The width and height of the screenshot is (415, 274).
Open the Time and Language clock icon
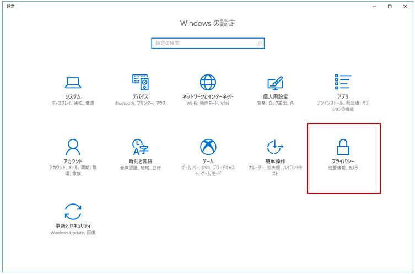[x=141, y=147]
